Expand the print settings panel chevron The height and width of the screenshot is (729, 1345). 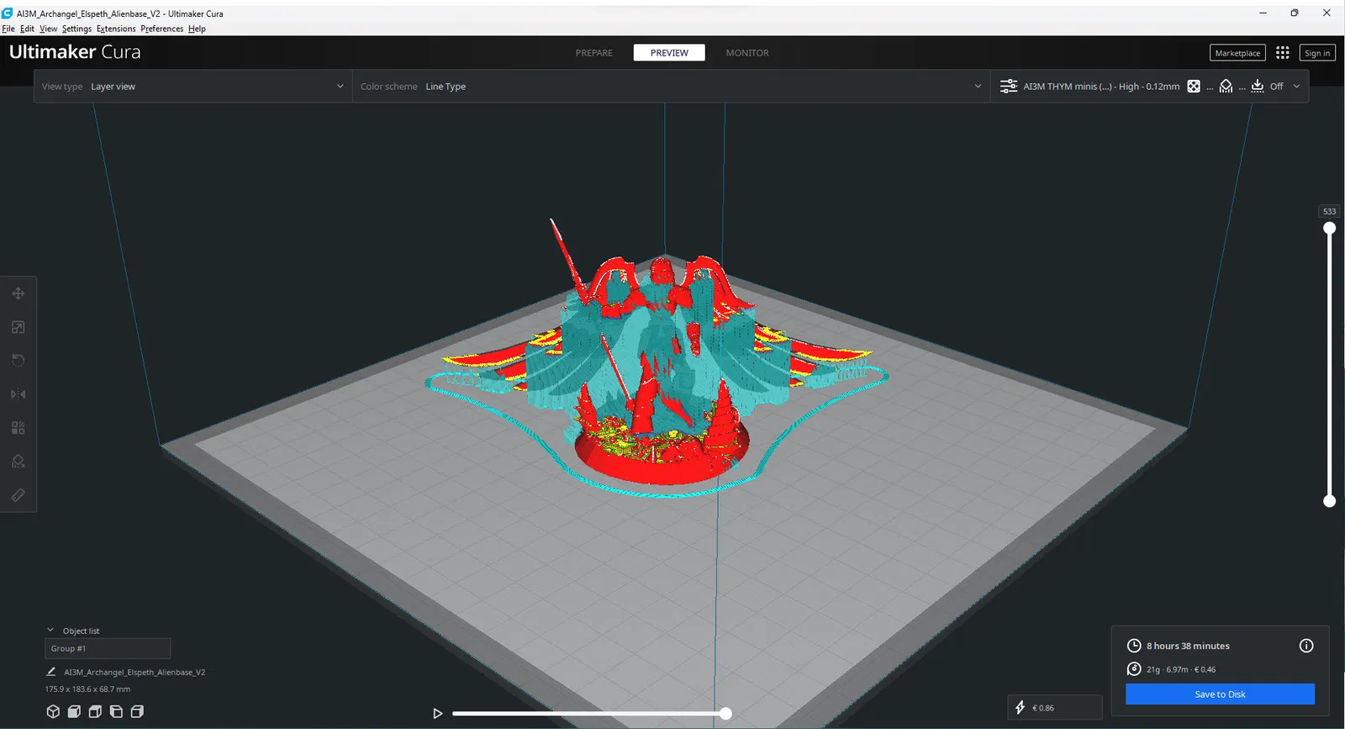(1296, 86)
